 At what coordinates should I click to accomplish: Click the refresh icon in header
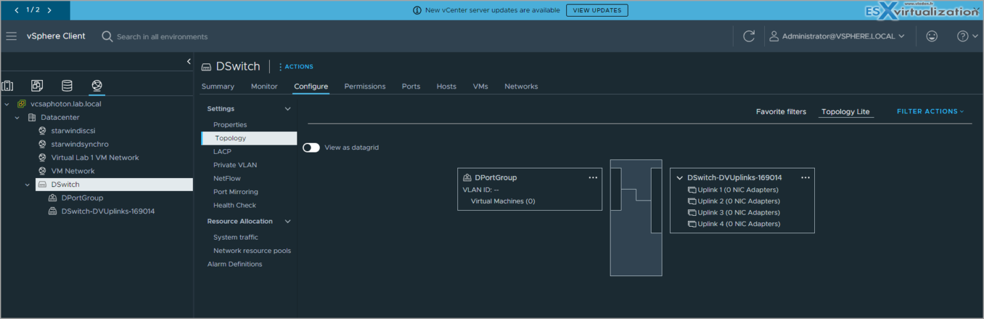pyautogui.click(x=748, y=37)
